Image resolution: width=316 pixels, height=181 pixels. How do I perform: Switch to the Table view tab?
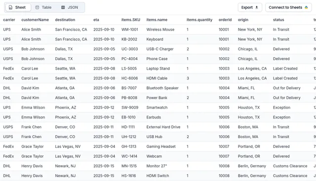(43, 7)
